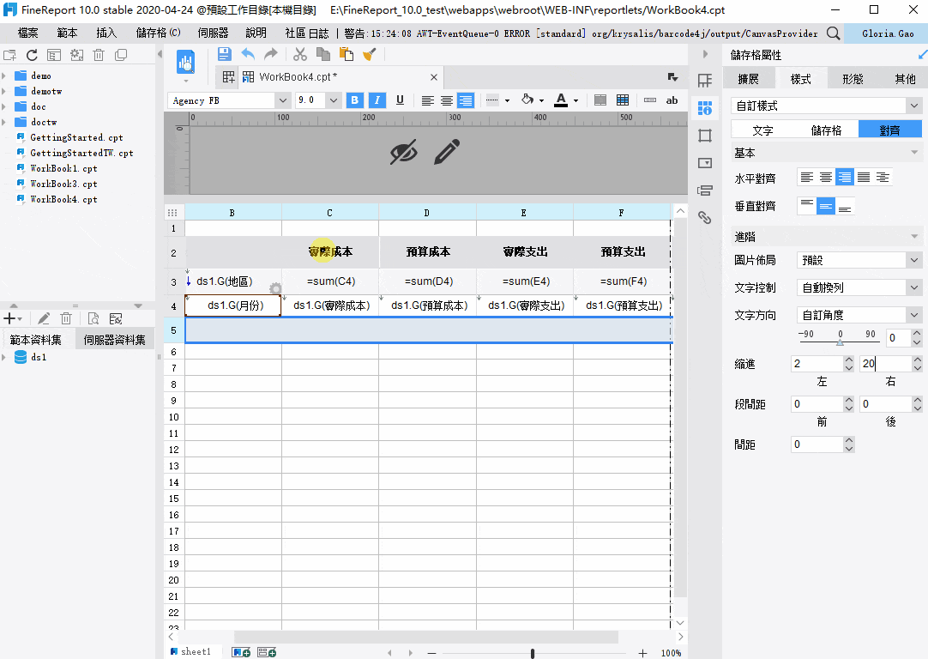The height and width of the screenshot is (659, 928).
Task: Open the 插入 menu
Action: pos(106,33)
